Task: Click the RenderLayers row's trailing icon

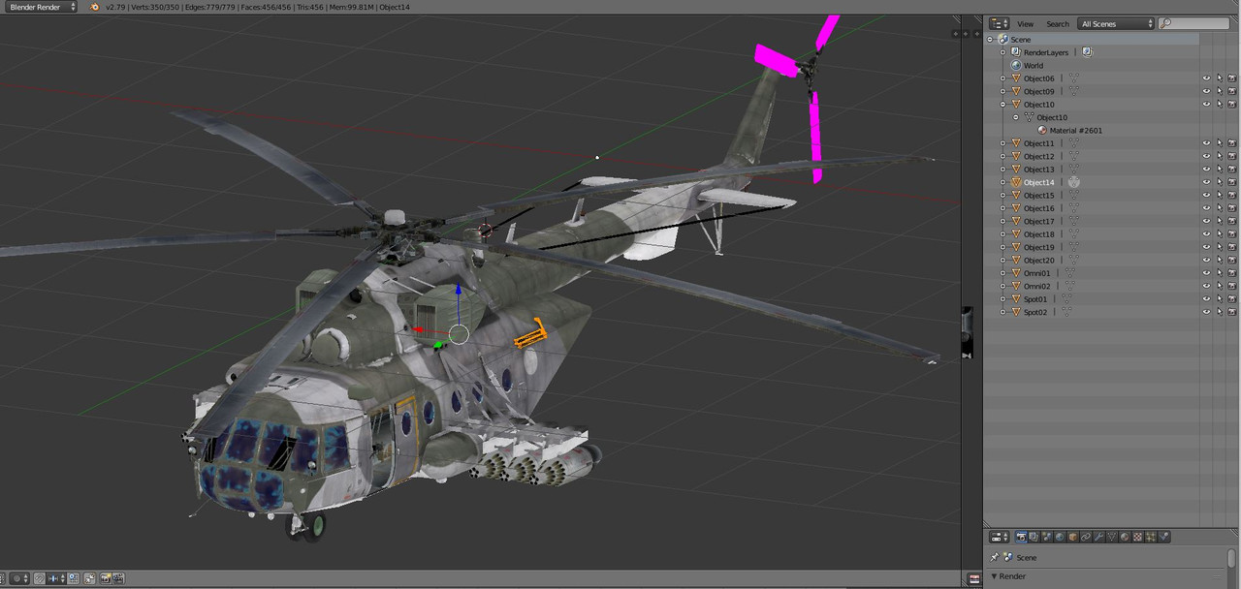Action: [x=1087, y=52]
